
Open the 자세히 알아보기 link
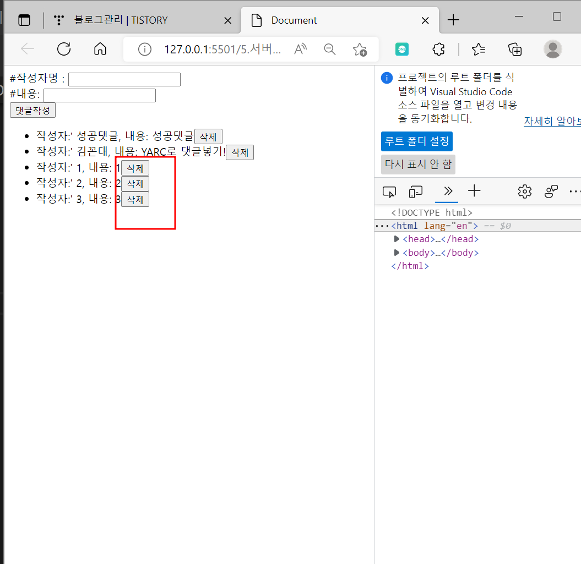552,121
